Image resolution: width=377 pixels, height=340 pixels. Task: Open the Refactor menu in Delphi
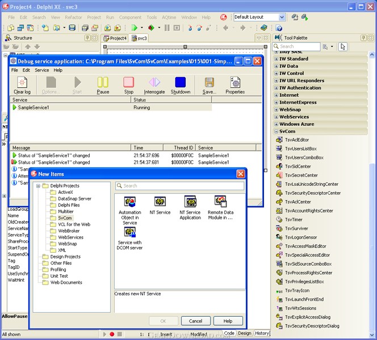point(73,17)
